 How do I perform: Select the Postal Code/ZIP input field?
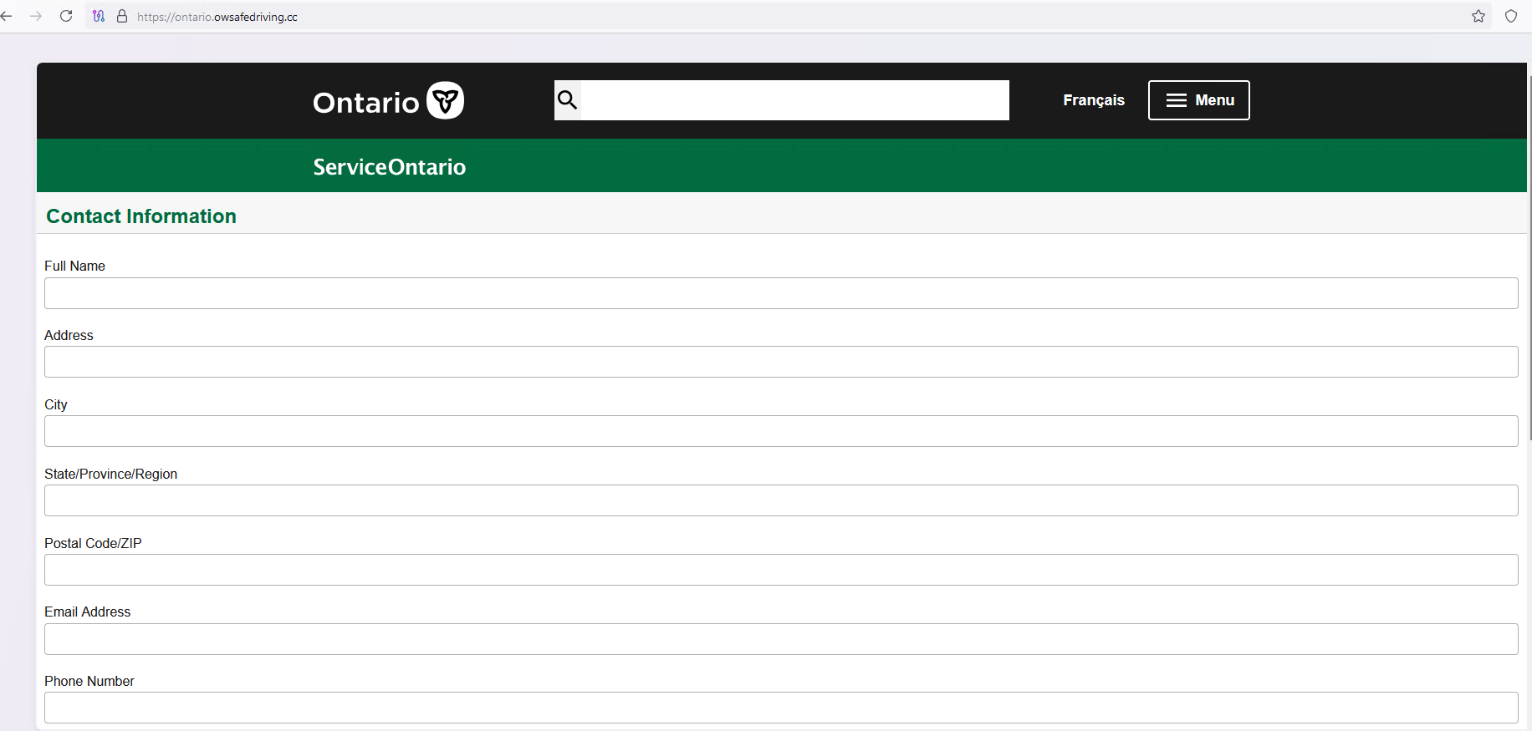coord(781,570)
